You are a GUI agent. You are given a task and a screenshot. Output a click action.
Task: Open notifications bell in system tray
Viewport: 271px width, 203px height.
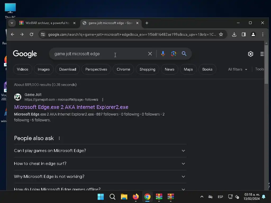tap(264, 197)
